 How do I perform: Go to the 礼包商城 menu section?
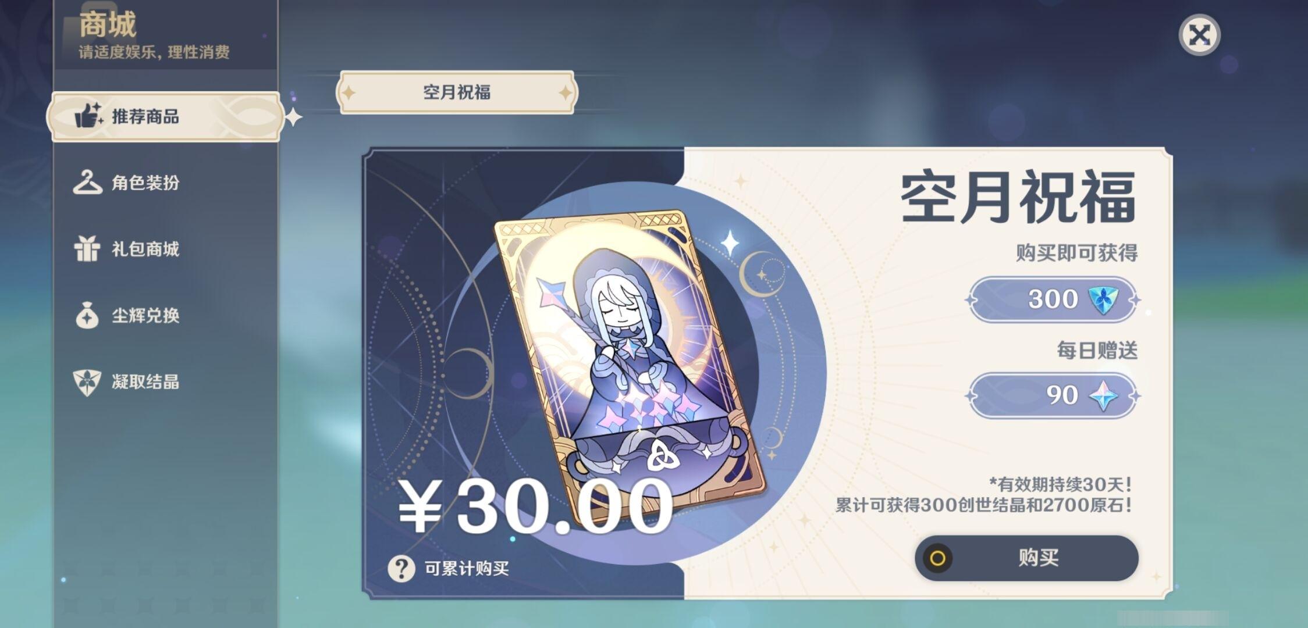tap(166, 249)
